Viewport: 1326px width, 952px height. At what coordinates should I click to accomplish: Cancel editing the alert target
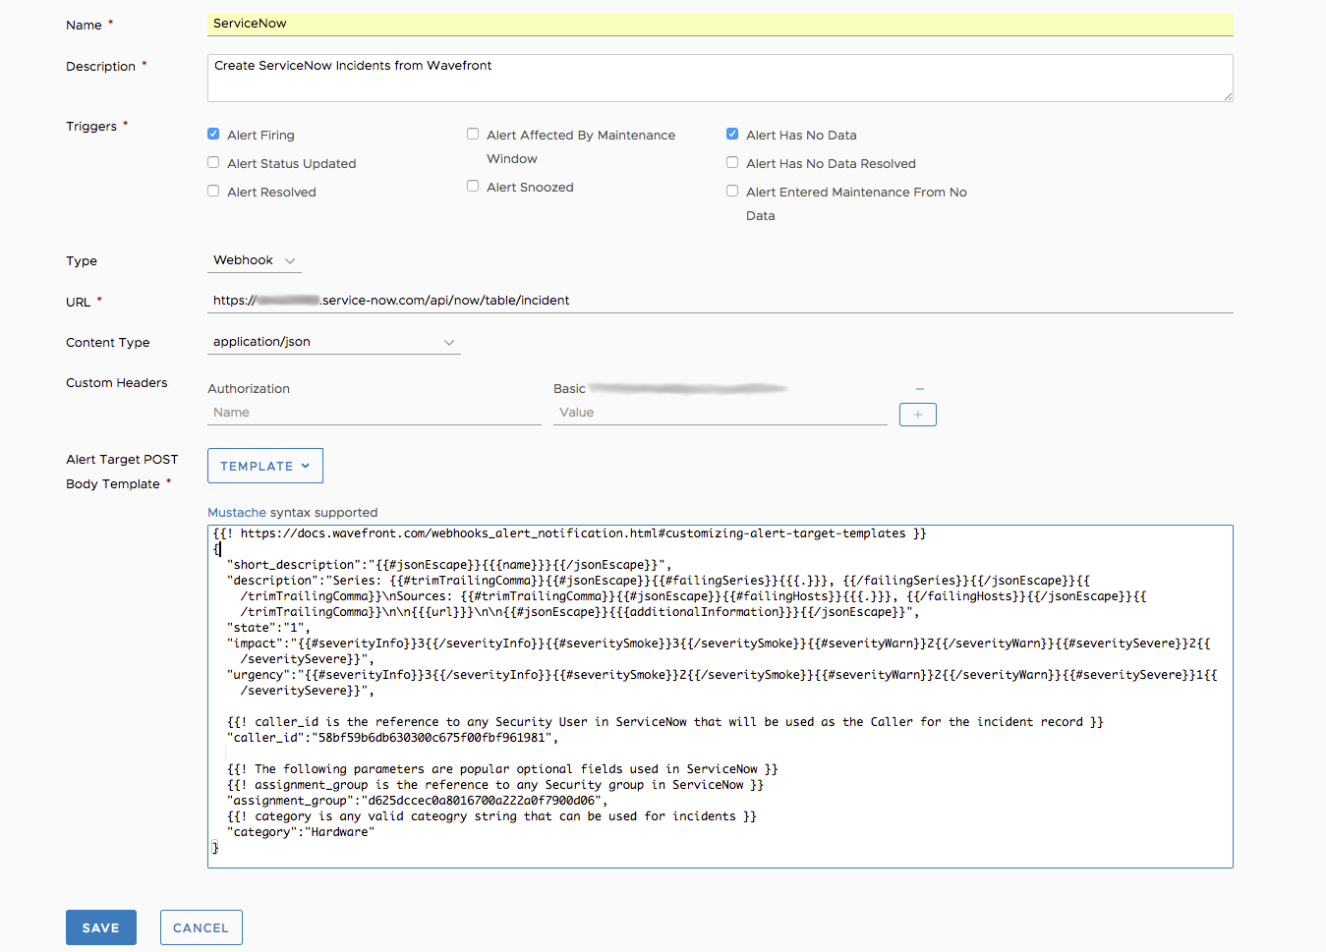[201, 926]
